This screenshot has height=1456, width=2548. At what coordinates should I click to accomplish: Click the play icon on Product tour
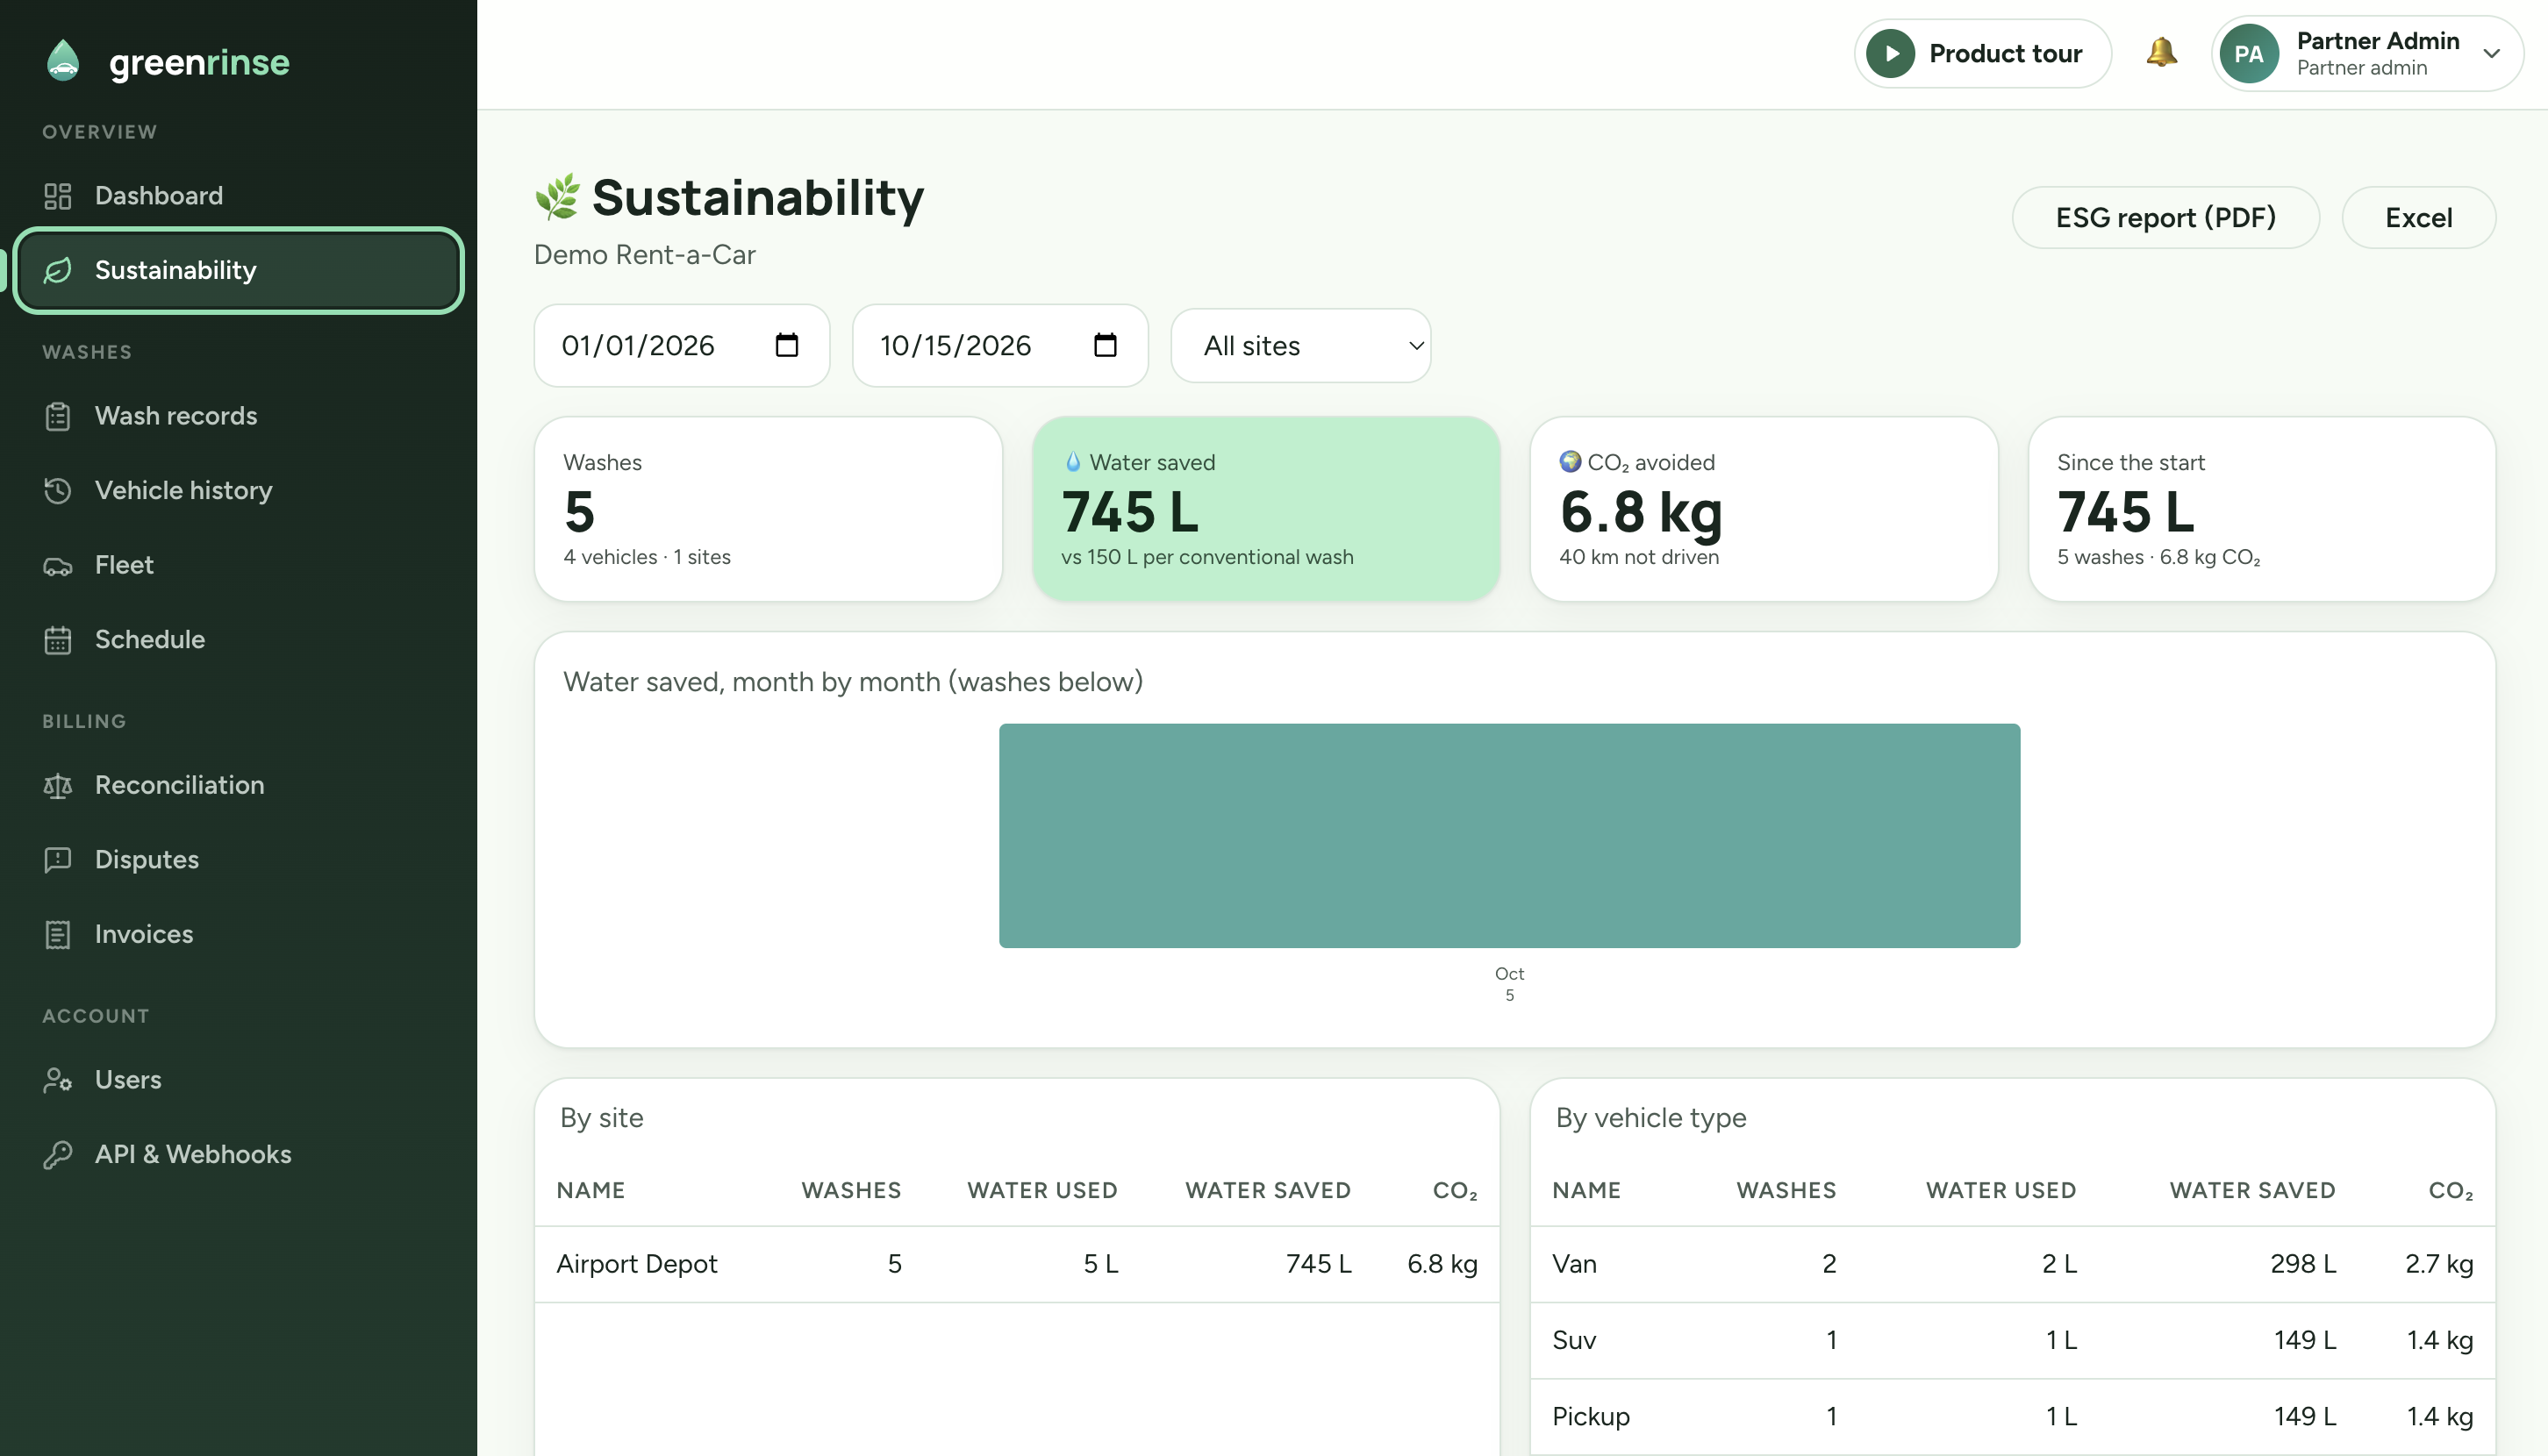[1891, 53]
